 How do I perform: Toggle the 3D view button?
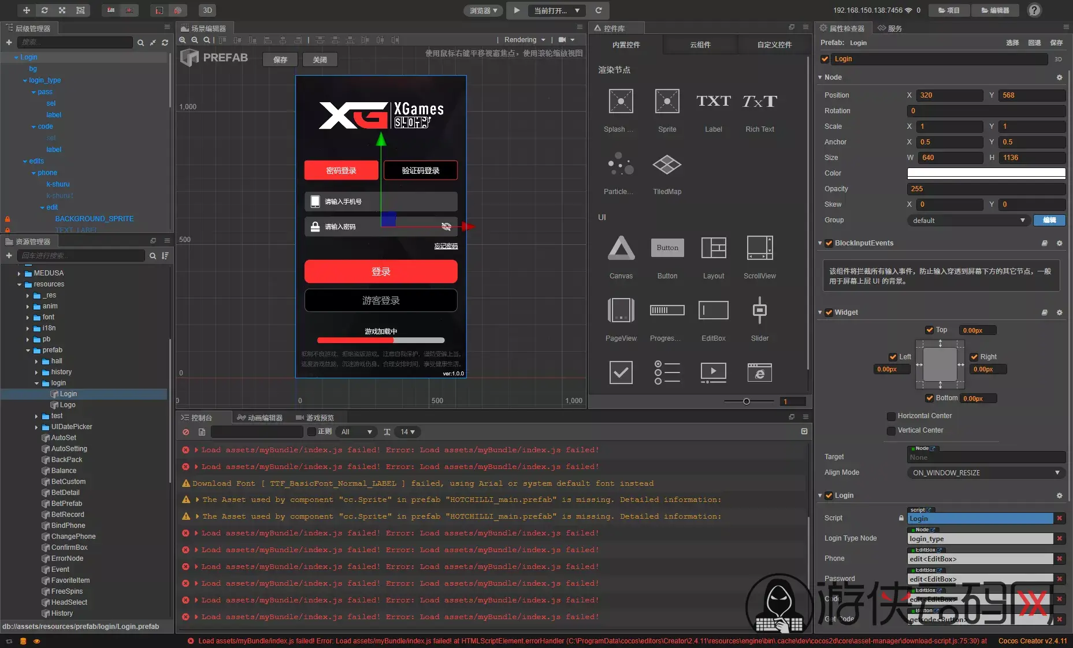tap(207, 10)
